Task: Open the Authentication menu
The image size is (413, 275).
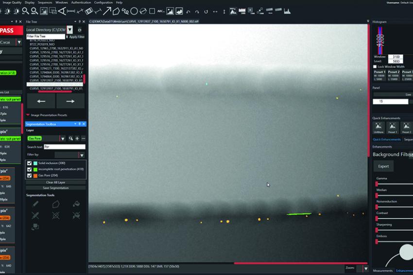Action: pyautogui.click(x=81, y=2)
